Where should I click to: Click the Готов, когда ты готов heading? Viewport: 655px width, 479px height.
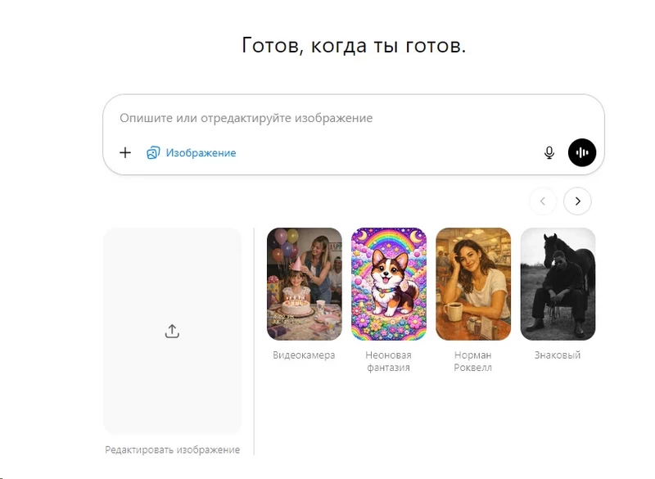[x=354, y=46]
